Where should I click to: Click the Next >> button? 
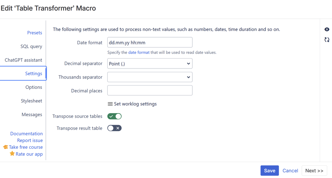[x=314, y=171]
